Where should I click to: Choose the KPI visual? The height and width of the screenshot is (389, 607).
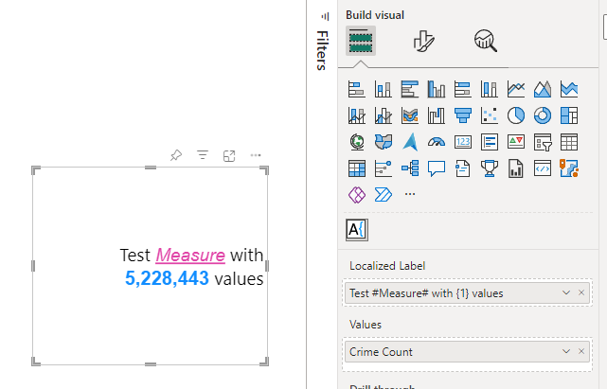pyautogui.click(x=516, y=142)
